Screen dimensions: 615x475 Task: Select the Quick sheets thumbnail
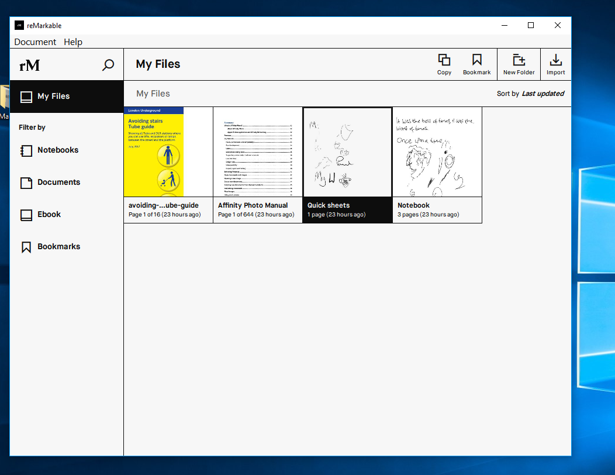(347, 152)
